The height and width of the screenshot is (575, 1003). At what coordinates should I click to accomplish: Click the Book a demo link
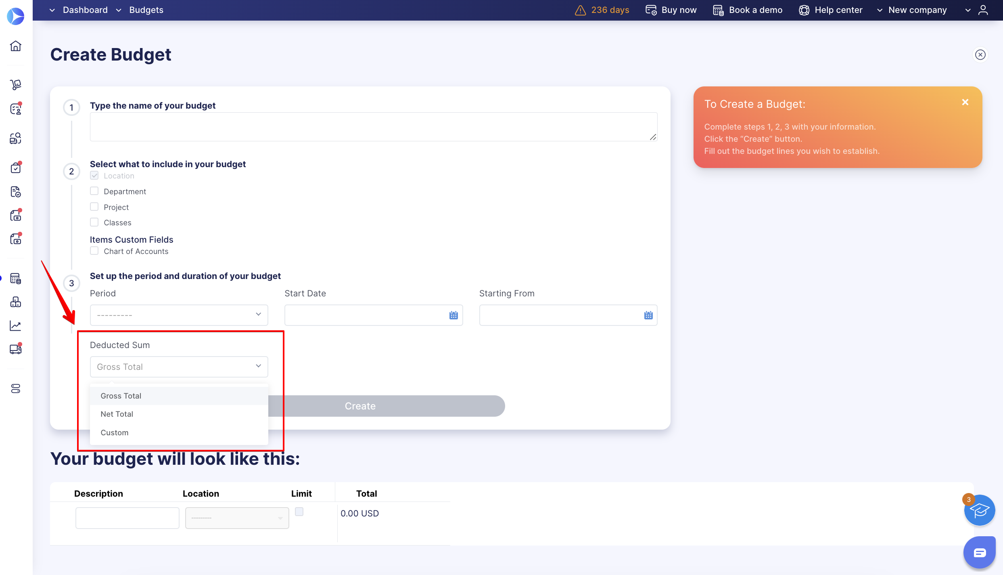point(755,10)
